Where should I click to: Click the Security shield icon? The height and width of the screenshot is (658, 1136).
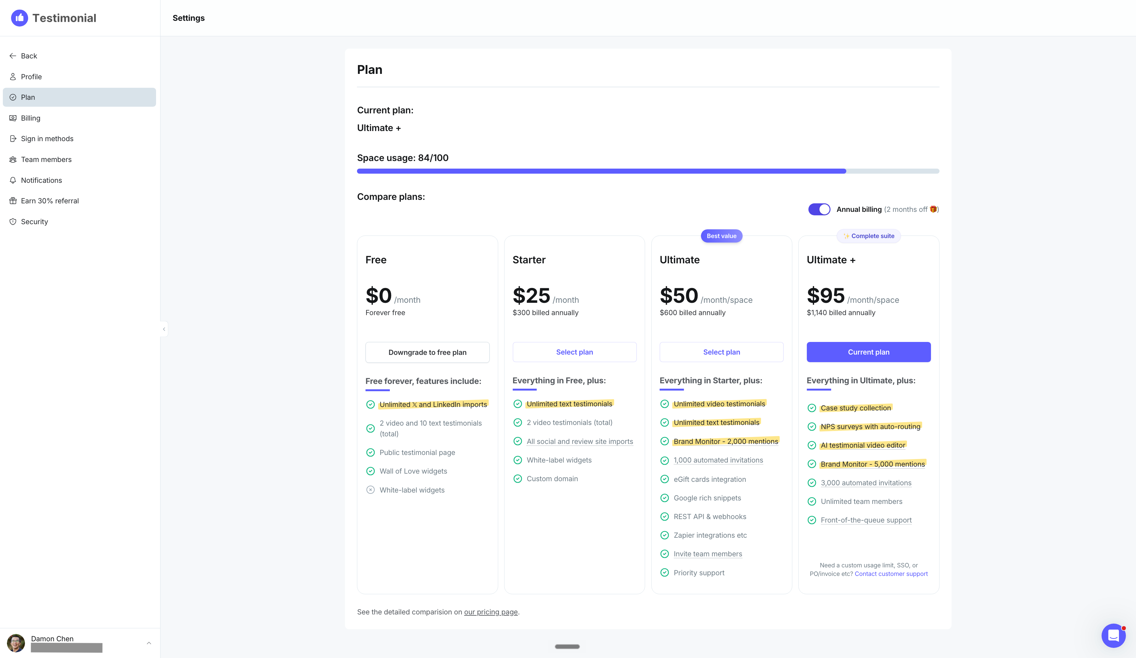click(x=13, y=222)
